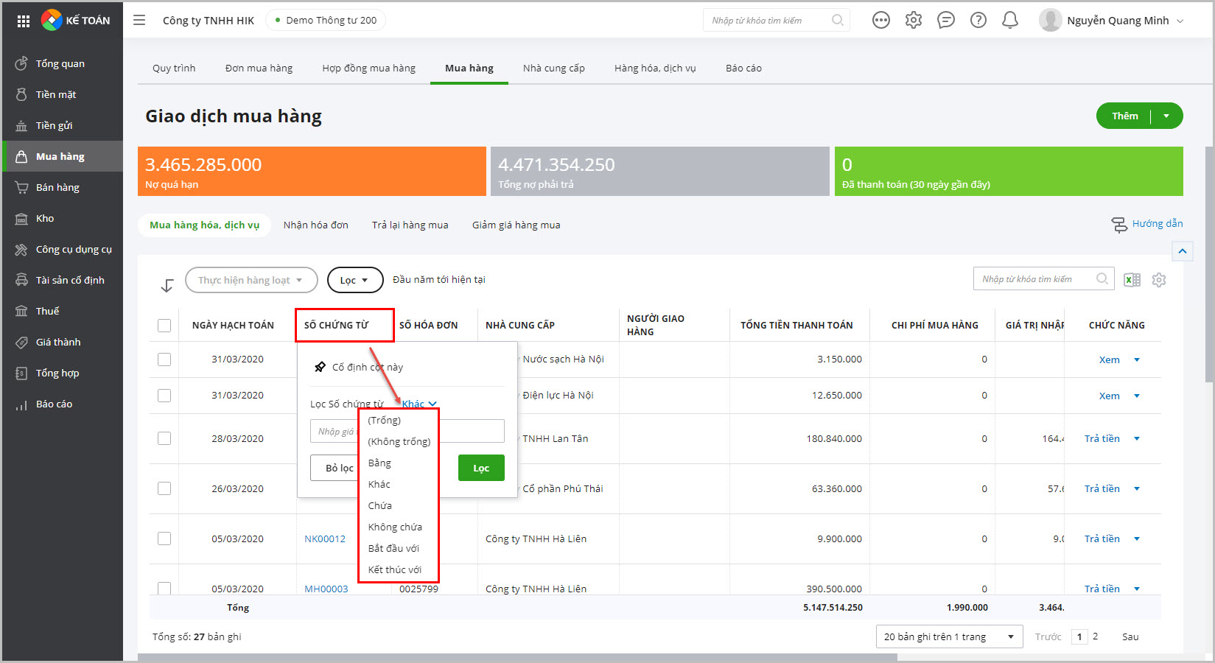Expand the Thêm button dropdown arrow

point(1166,116)
